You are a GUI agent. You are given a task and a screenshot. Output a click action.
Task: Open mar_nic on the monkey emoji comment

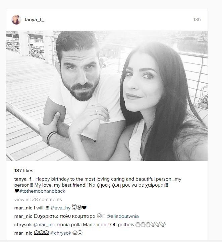(23, 233)
